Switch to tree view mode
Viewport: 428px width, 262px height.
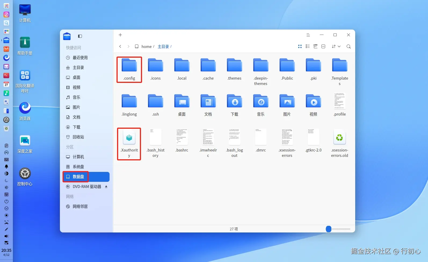(x=315, y=46)
